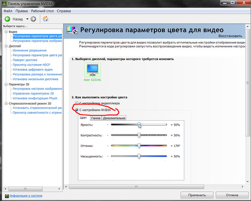Click the Forward arrow icon

pos(33,19)
